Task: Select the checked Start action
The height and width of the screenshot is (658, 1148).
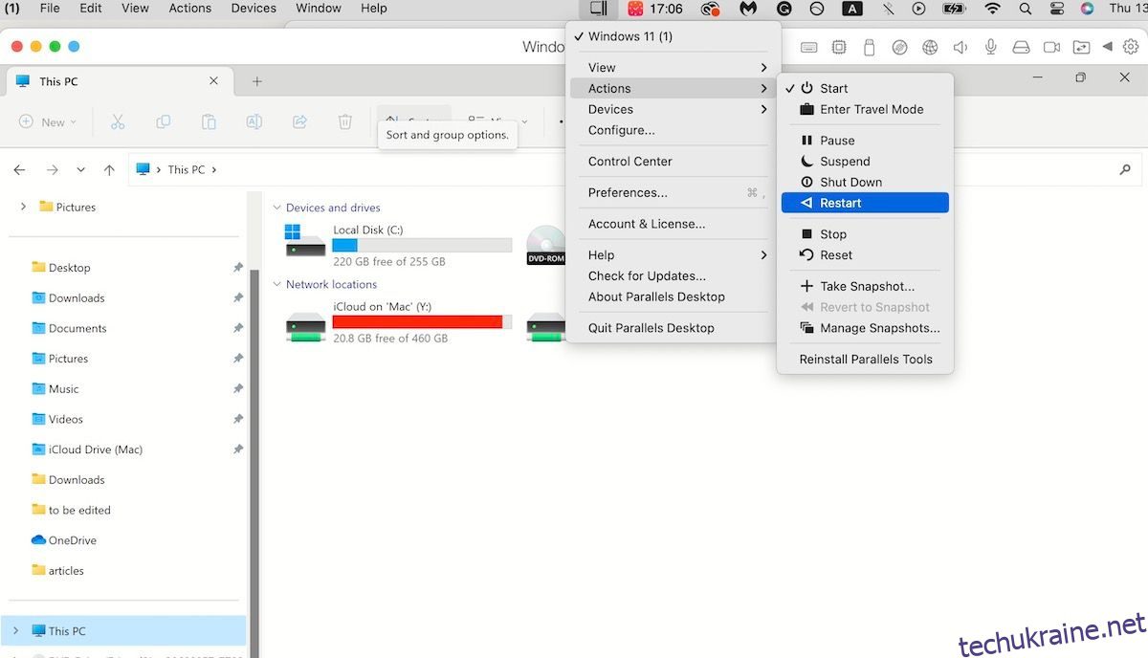Action: 865,88
